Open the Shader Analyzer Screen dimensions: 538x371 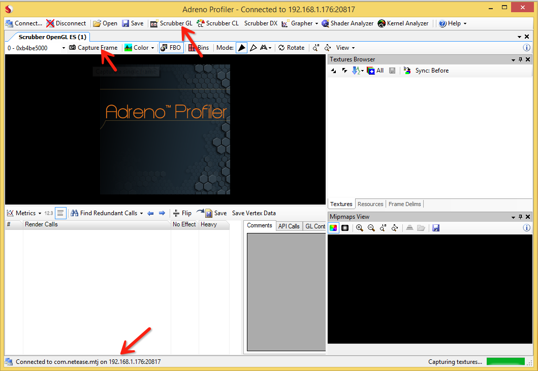(x=347, y=23)
